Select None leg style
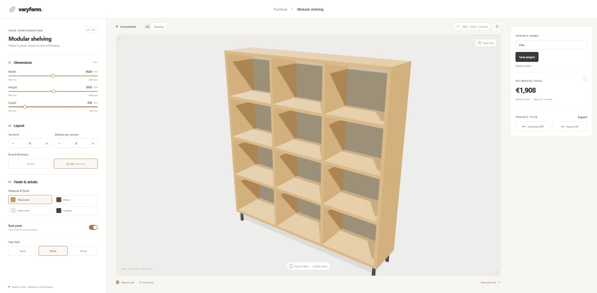The image size is (597, 293). [x=23, y=251]
